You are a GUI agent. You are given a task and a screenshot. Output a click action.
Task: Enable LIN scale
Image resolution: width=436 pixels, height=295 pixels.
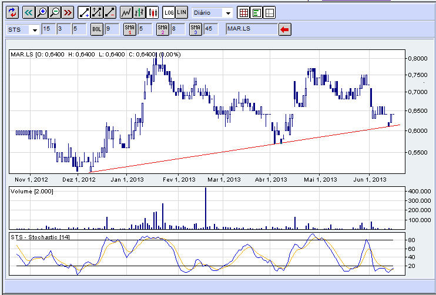tap(182, 12)
